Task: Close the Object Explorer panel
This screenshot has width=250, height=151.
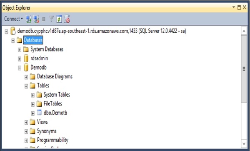Action: click(x=245, y=7)
